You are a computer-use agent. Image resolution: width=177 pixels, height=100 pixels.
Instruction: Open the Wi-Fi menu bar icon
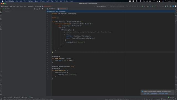pyautogui.click(x=154, y=1)
